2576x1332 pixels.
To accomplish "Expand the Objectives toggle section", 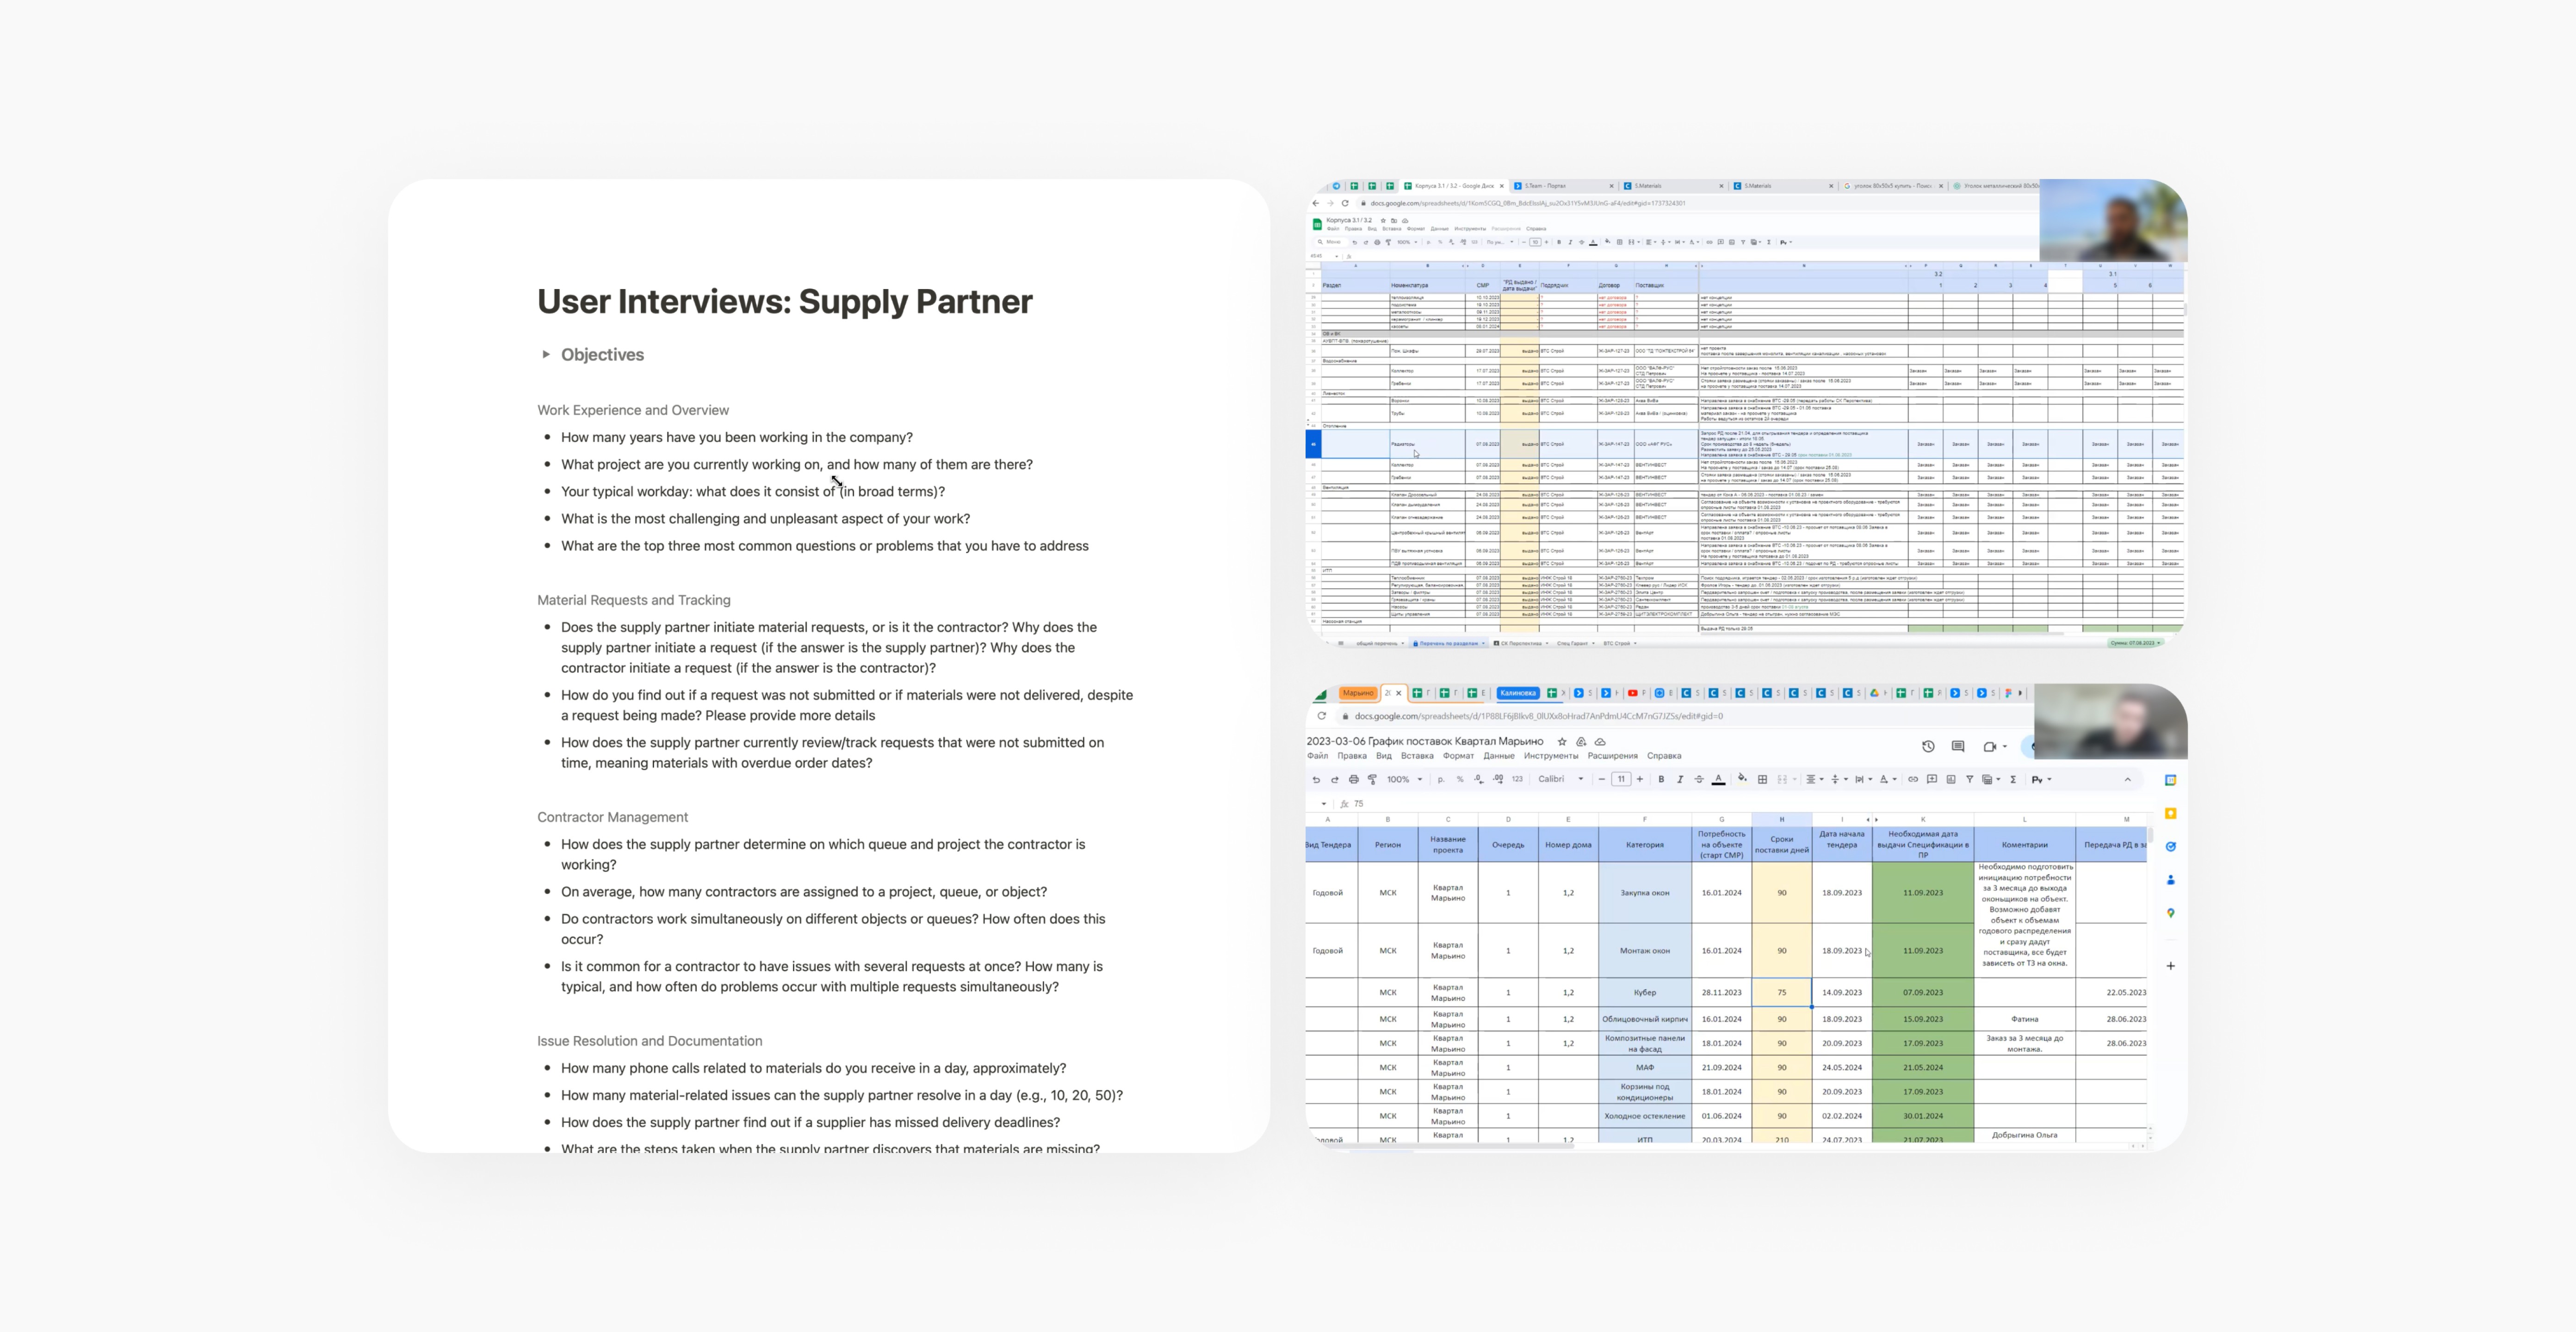I will 546,354.
